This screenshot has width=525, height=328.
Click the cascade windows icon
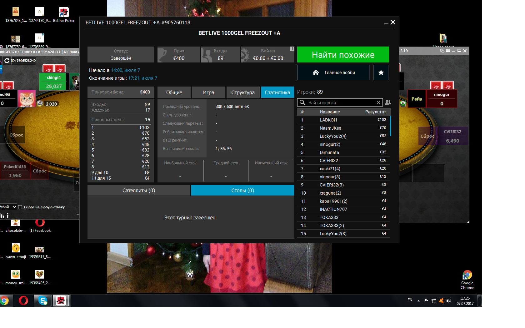pos(442,51)
